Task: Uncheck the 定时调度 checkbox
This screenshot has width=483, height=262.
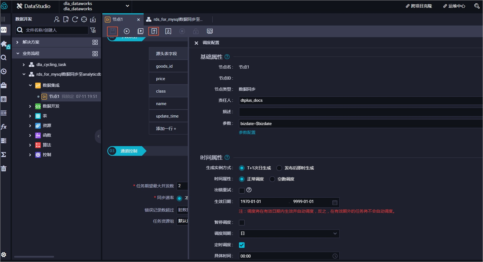Action: pos(242,245)
